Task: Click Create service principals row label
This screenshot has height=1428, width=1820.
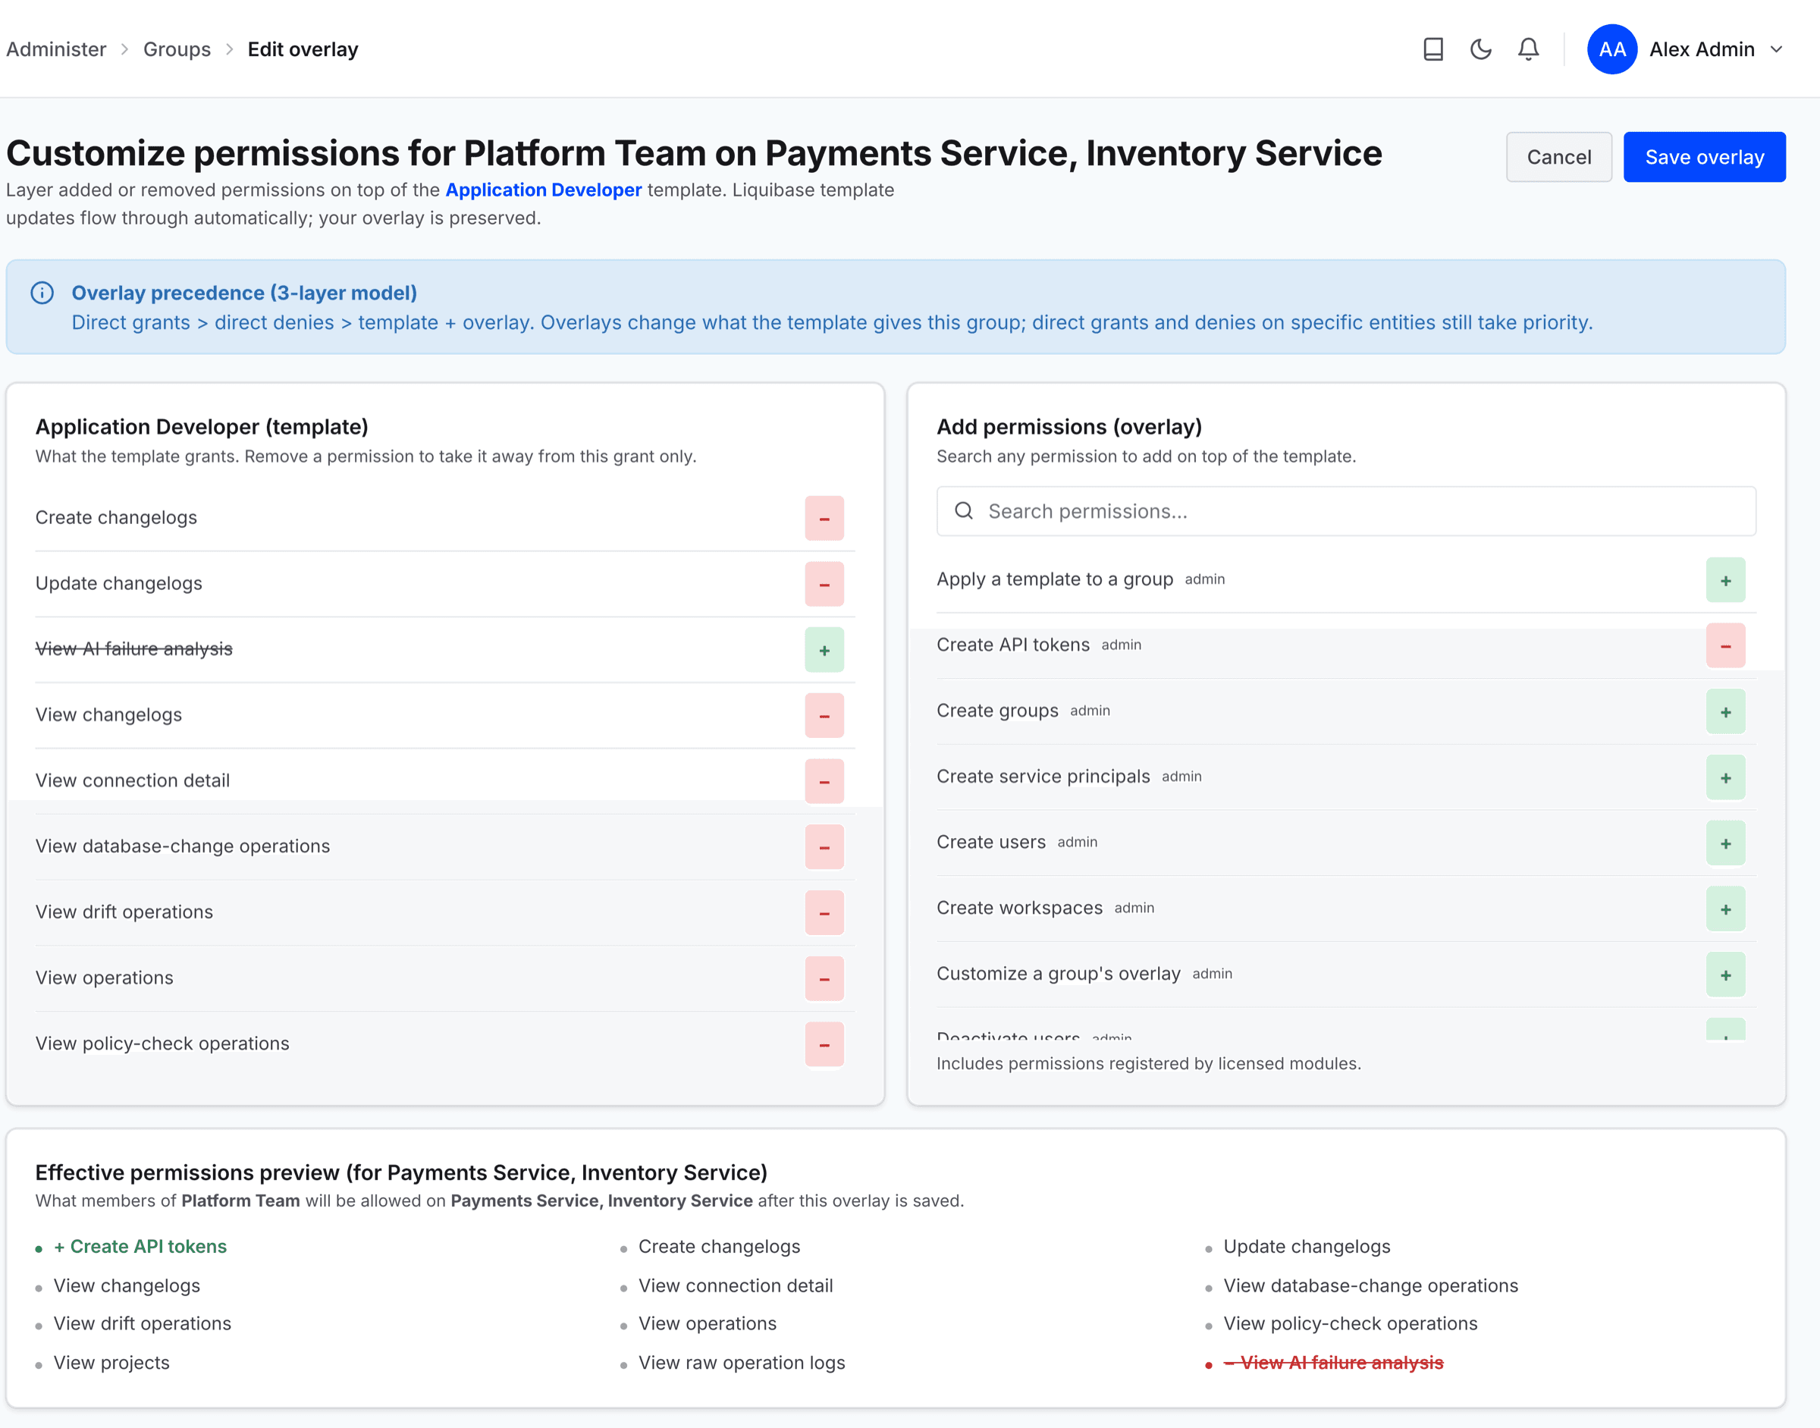Action: pyautogui.click(x=1043, y=776)
